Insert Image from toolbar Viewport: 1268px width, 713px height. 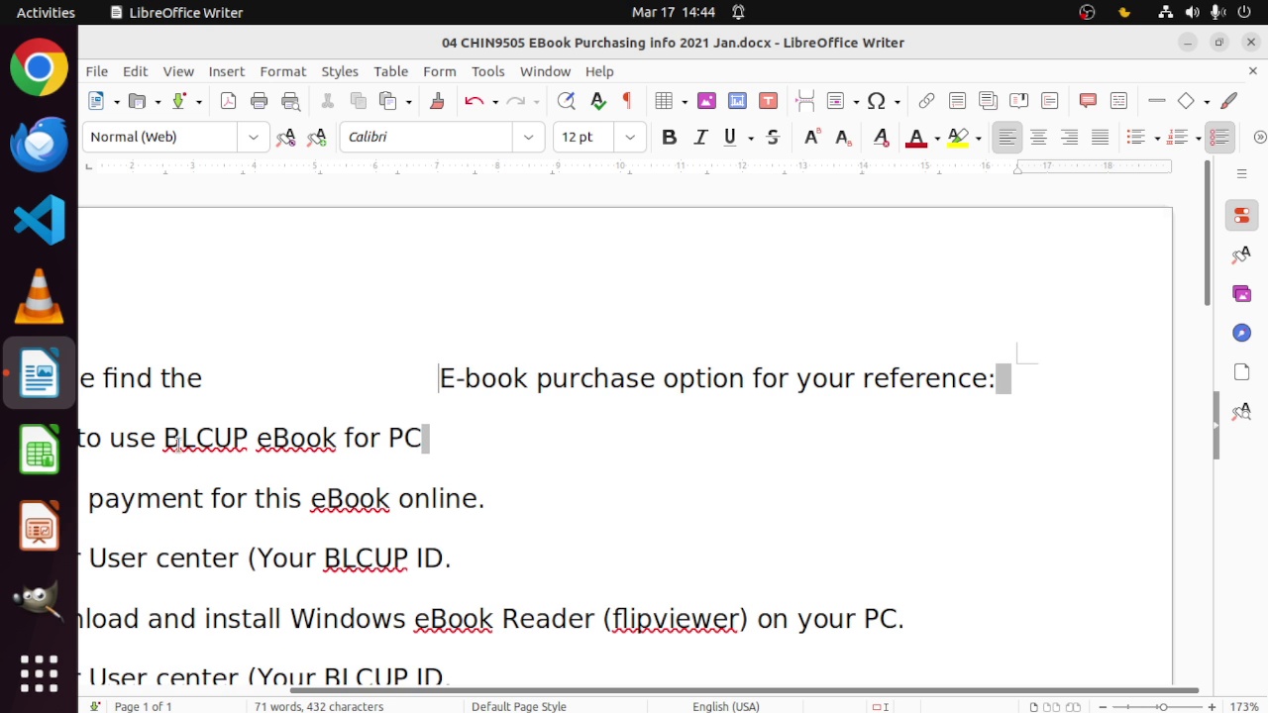(x=706, y=101)
